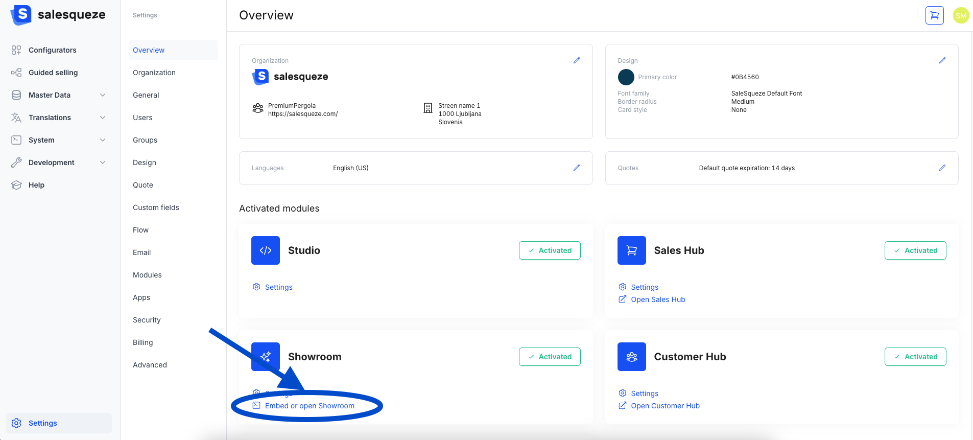Edit Languages with the pencil icon
The width and height of the screenshot is (973, 440).
[x=576, y=168]
